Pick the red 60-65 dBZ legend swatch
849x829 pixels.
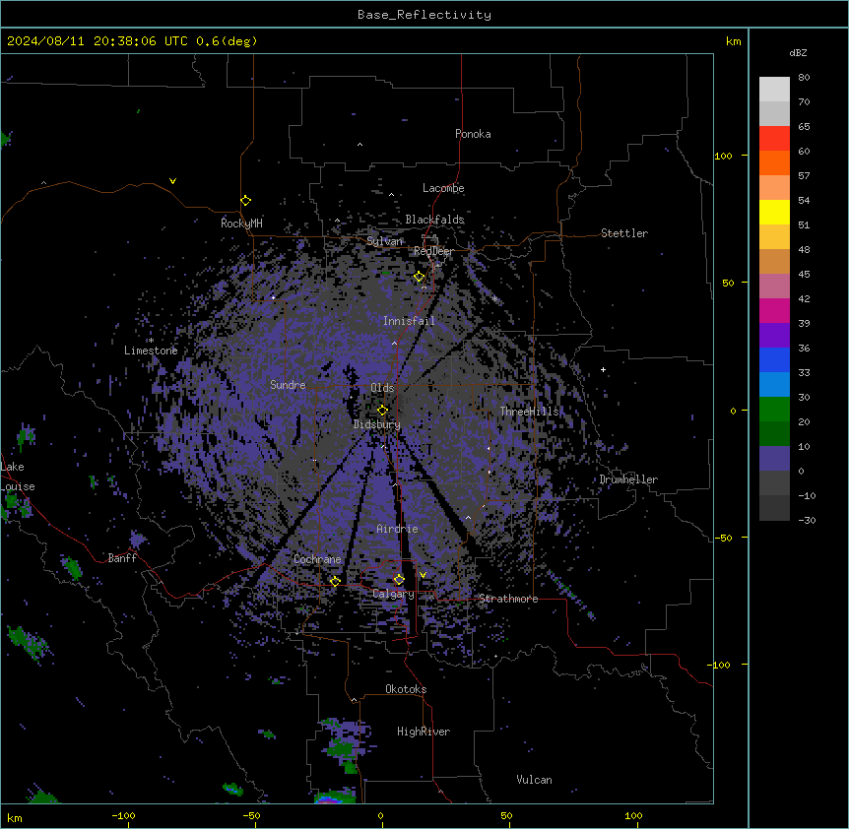(774, 139)
